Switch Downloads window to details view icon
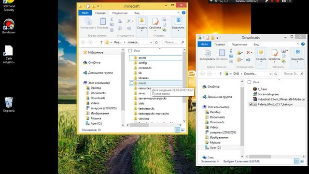Screen dimensions: 309x174 [296, 161]
